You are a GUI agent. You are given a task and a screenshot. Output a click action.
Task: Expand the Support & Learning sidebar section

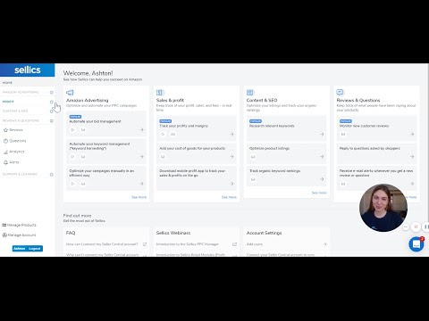pos(52,175)
